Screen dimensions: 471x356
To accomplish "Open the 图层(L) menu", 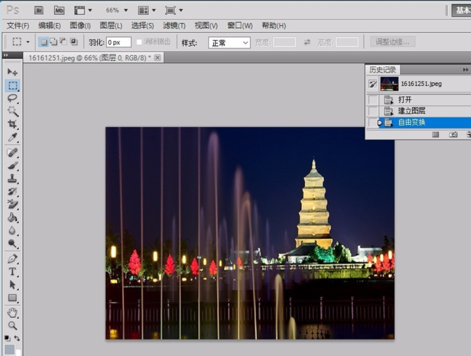I will tap(111, 25).
